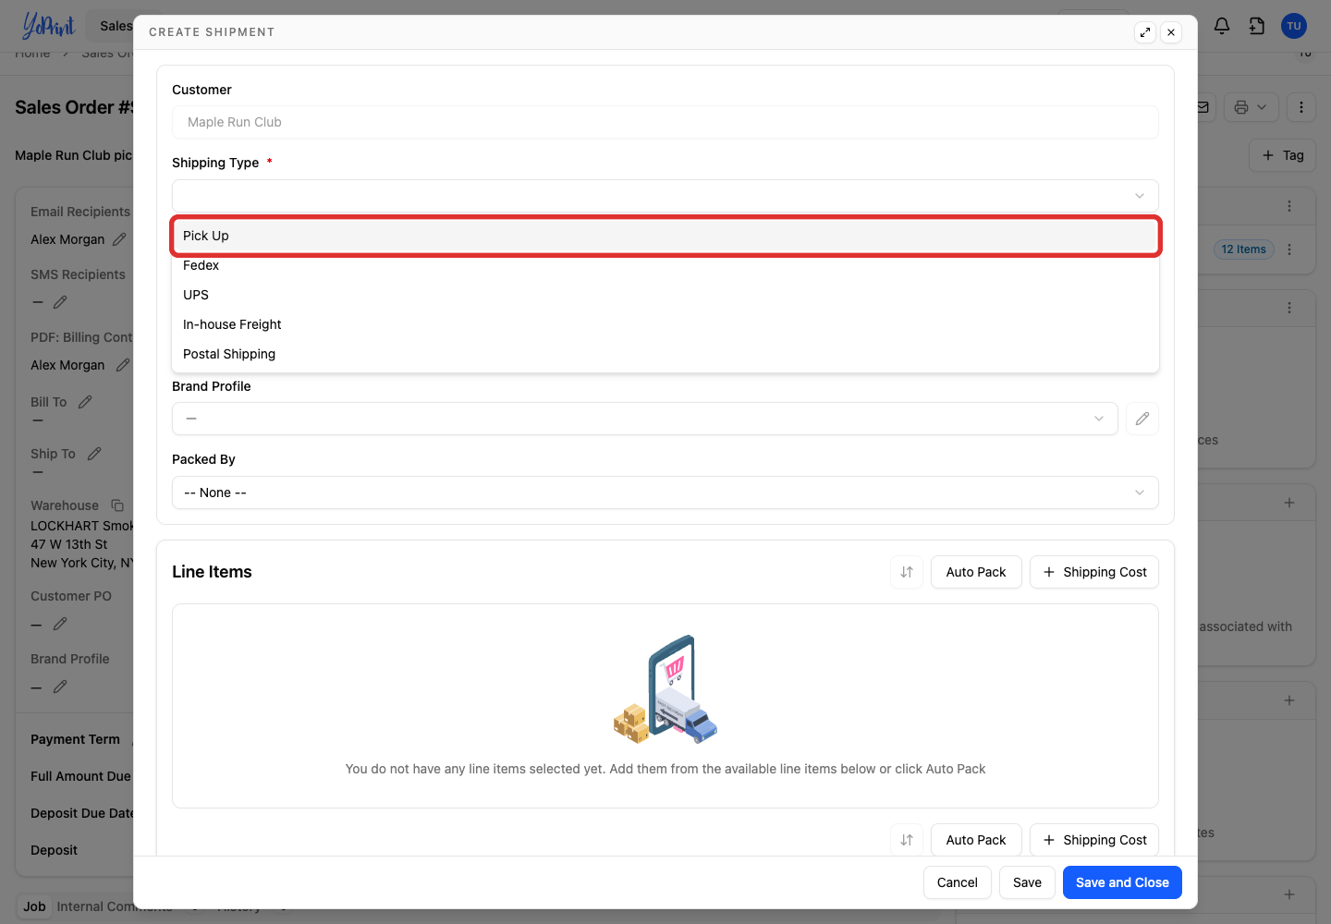The image size is (1331, 924).
Task: Edit Brand Profile in order sidebar
Action: click(60, 687)
